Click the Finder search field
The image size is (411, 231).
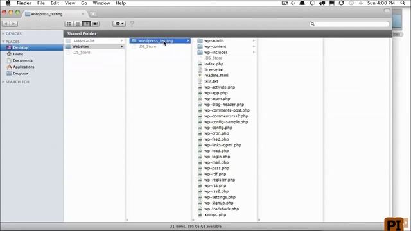(349, 24)
